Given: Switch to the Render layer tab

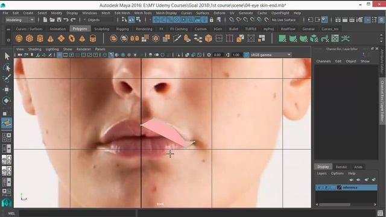Looking at the screenshot, I should point(341,167).
